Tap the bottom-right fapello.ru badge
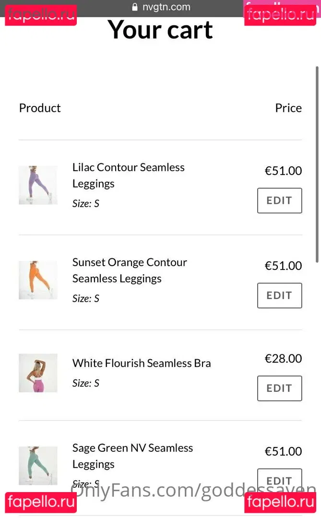The height and width of the screenshot is (518, 321). click(x=280, y=502)
